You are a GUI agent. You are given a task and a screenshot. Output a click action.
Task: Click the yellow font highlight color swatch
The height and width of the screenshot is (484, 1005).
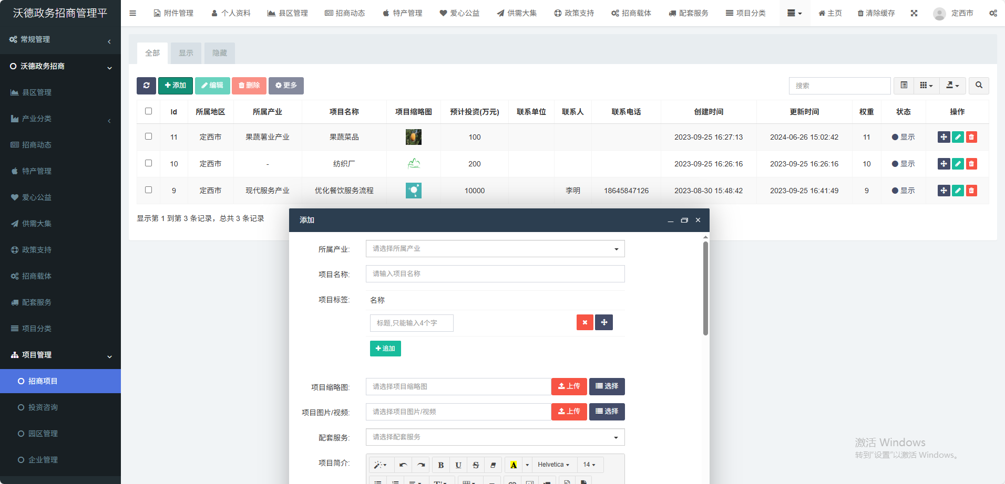click(514, 465)
